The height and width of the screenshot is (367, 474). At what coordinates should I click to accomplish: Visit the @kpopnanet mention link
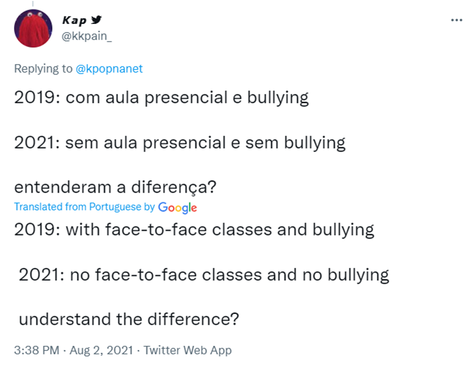pyautogui.click(x=109, y=69)
